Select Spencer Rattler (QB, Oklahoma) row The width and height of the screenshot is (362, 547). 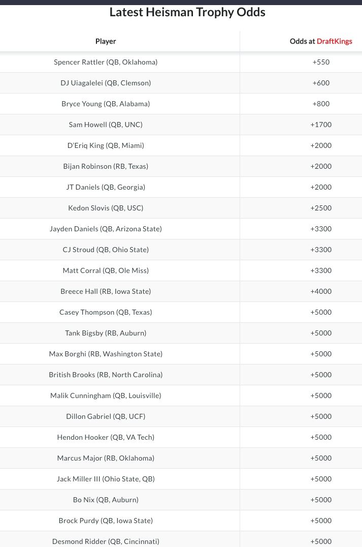(181, 62)
